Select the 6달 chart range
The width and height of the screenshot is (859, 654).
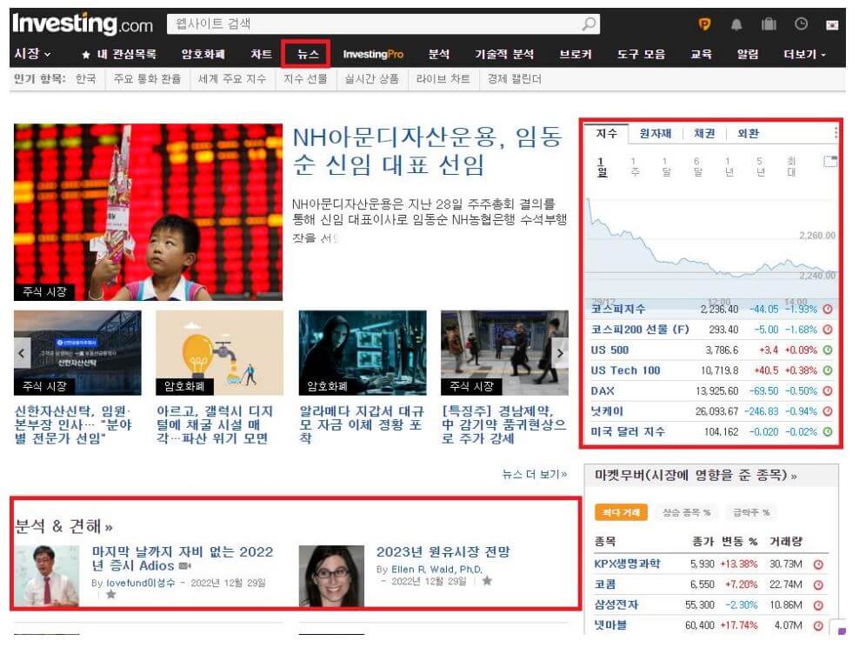coord(696,167)
